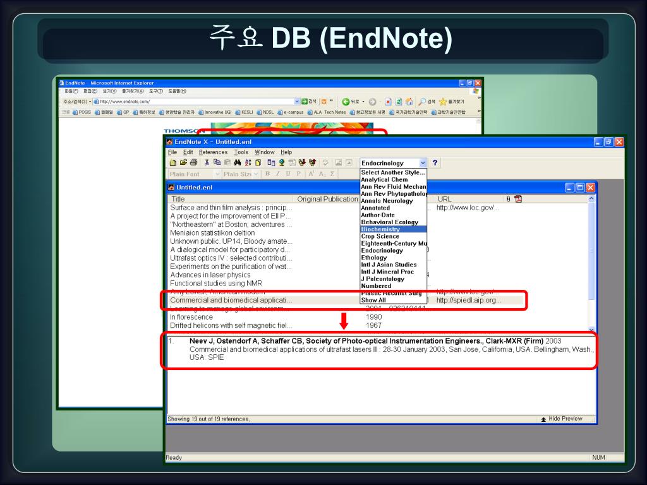Image resolution: width=647 pixels, height=485 pixels.
Task: Open the Edit menu in EndNote
Action: (188, 152)
